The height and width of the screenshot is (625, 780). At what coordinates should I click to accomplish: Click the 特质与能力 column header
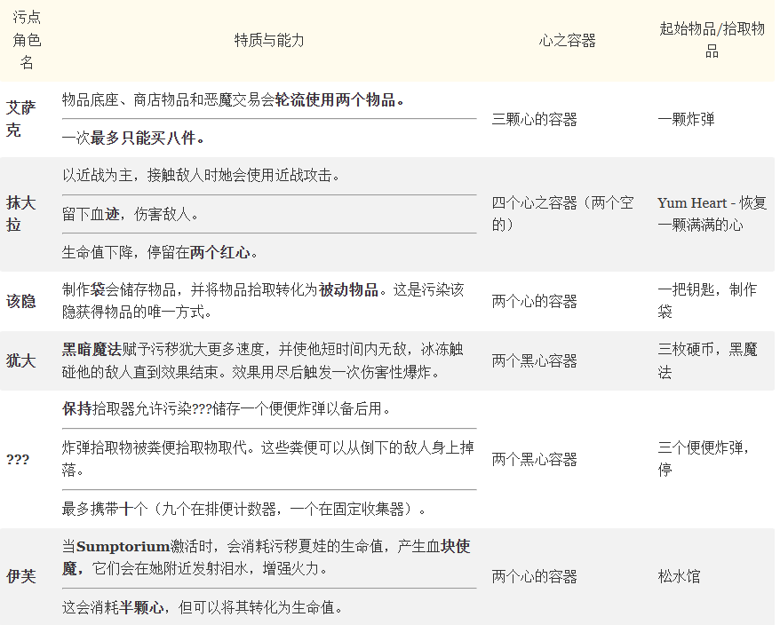tap(269, 41)
